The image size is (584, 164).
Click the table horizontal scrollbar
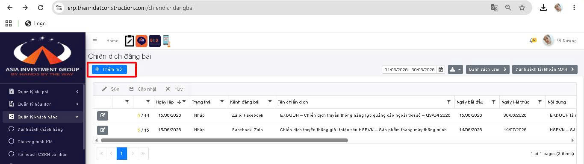pyautogui.click(x=224, y=140)
